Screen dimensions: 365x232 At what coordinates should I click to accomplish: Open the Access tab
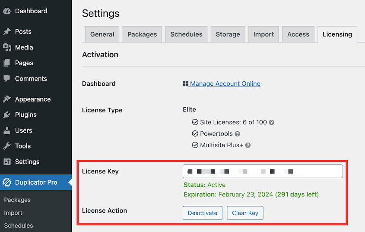point(298,34)
